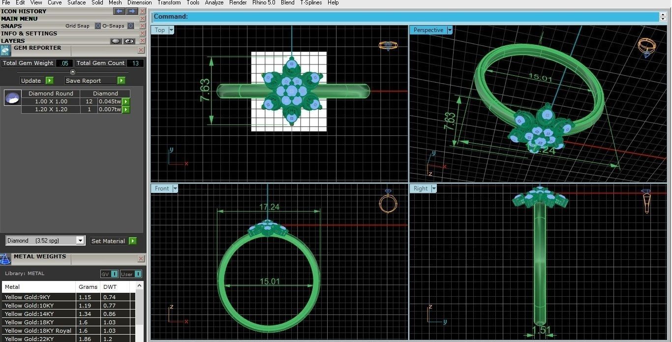
Task: Click the Layers shaded-oval icon
Action: pyautogui.click(x=116, y=41)
